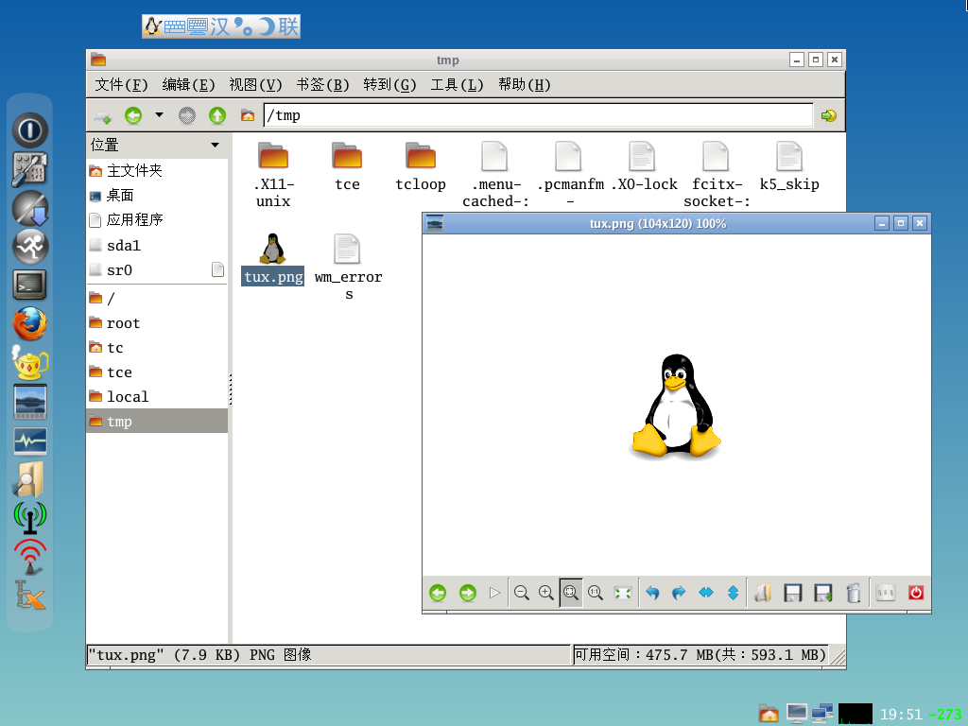Open wifi tool red antenna icon
This screenshot has width=968, height=726.
pyautogui.click(x=29, y=556)
